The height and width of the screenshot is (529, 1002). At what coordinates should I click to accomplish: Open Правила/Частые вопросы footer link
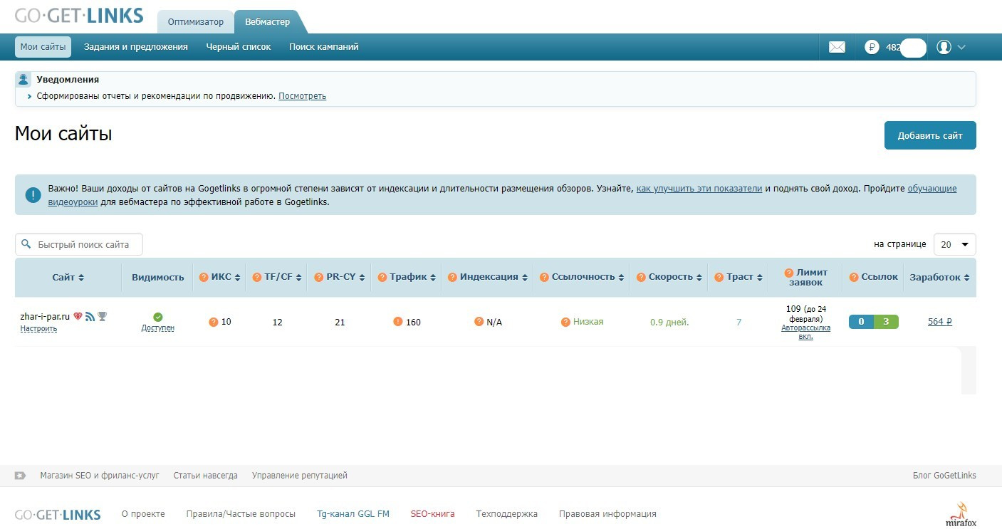[241, 514]
